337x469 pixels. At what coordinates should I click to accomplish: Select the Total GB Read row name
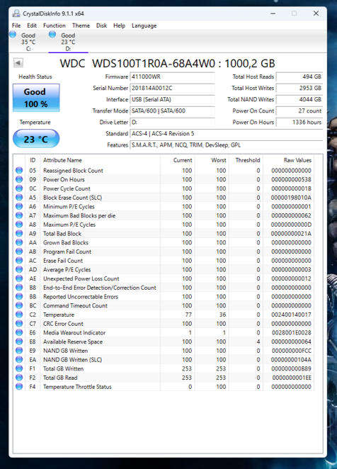[x=60, y=378]
